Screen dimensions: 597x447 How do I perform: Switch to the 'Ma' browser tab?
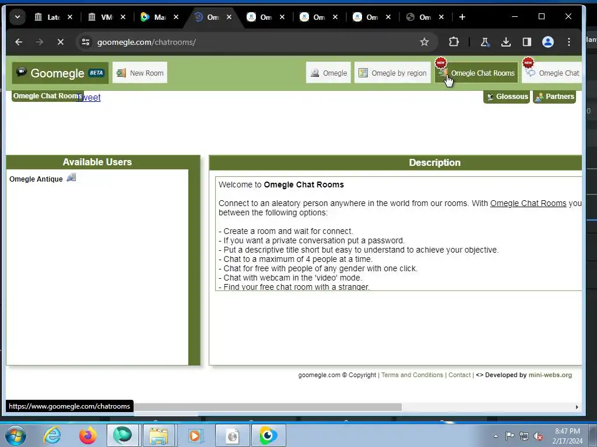tap(153, 17)
